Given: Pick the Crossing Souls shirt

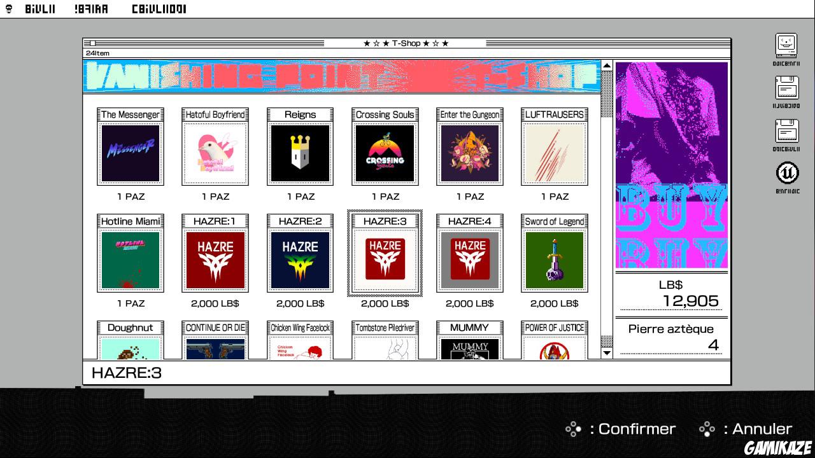Looking at the screenshot, I should click(385, 153).
